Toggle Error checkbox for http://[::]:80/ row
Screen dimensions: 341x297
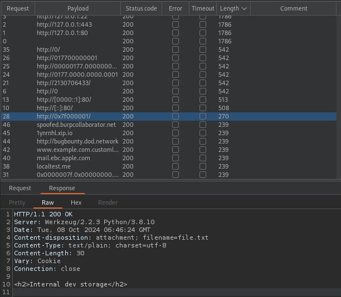176,108
